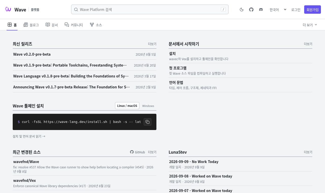Image resolution: width=325 pixels, height=193 pixels.
Task: Open the 언어 문법 documentation entry
Action: (x=240, y=85)
